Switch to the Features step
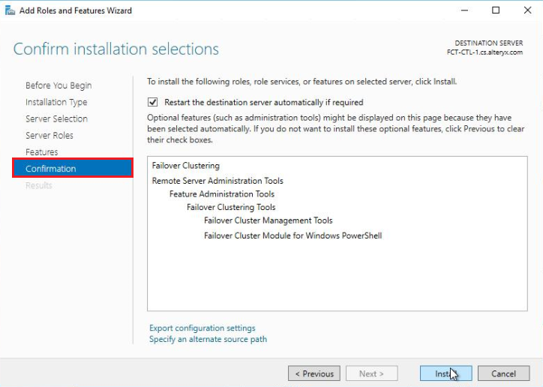 42,151
